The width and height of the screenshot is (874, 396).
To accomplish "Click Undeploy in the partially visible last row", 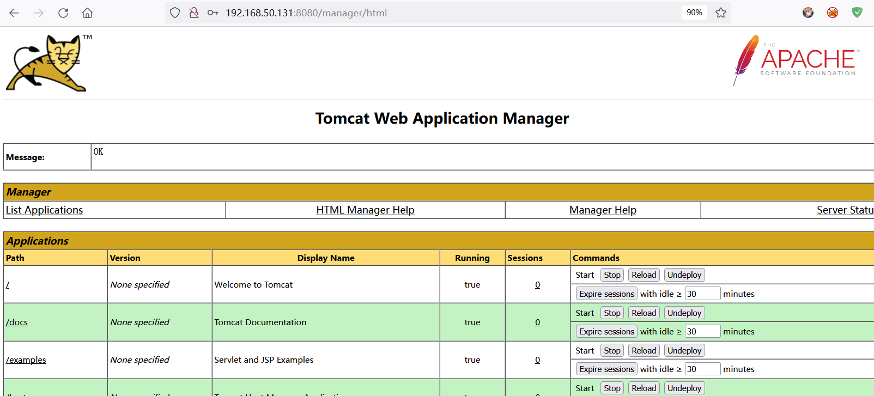I will pos(684,388).
